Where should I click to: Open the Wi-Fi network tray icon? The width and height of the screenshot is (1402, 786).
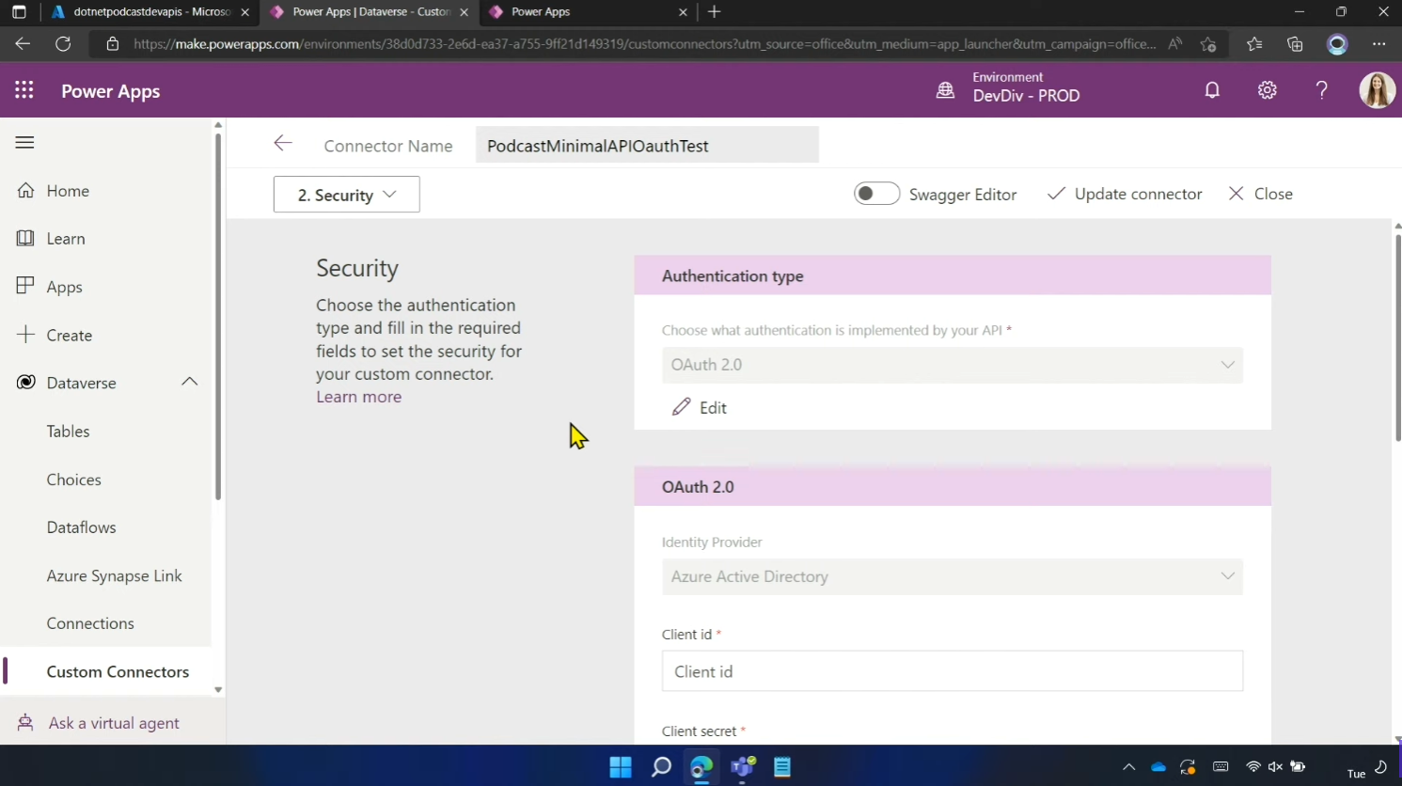1253,767
